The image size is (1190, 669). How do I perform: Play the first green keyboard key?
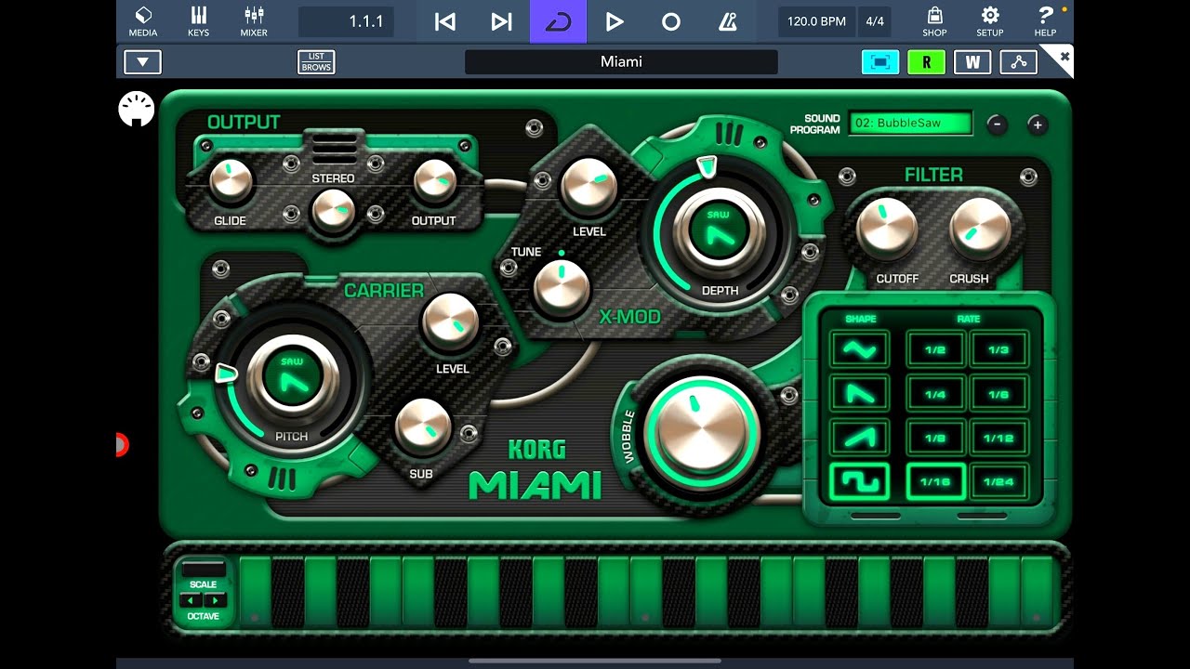pos(255,591)
